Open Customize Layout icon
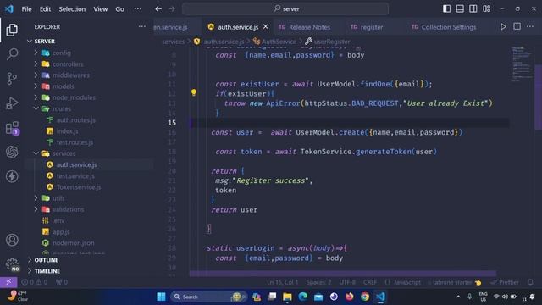542x305 pixels. pyautogui.click(x=487, y=8)
